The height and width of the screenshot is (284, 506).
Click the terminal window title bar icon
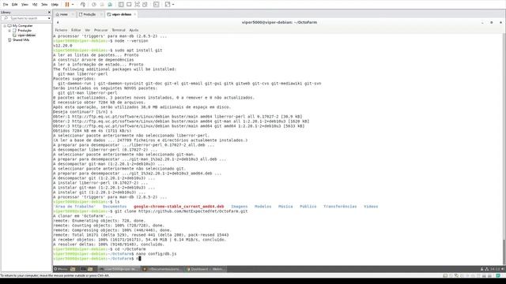click(x=58, y=23)
